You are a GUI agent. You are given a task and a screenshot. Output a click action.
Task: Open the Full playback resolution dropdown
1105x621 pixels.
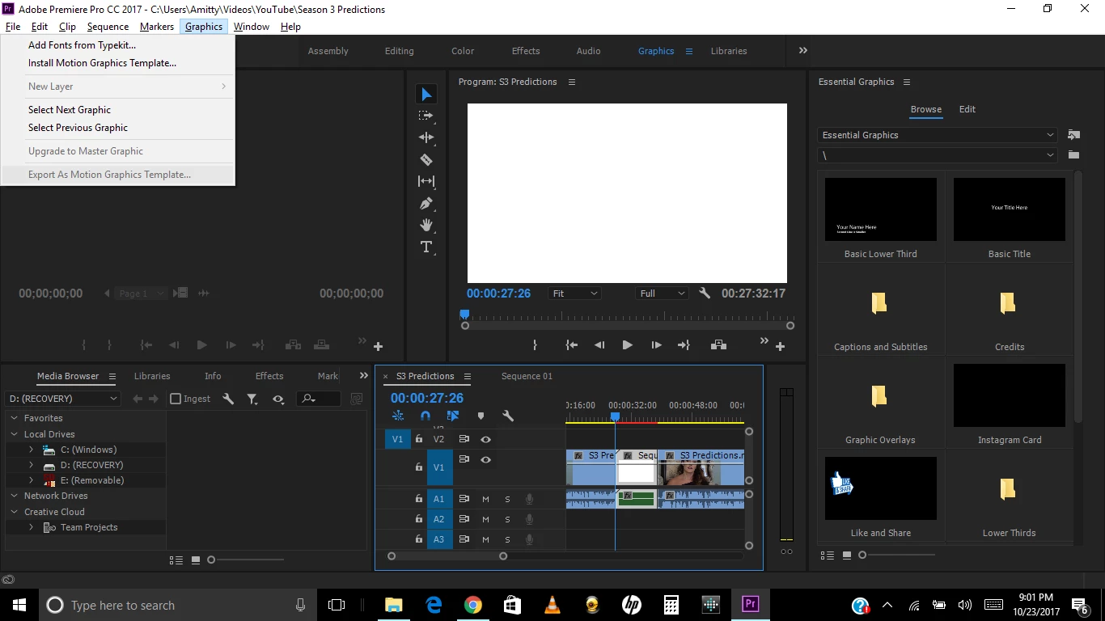tap(663, 294)
